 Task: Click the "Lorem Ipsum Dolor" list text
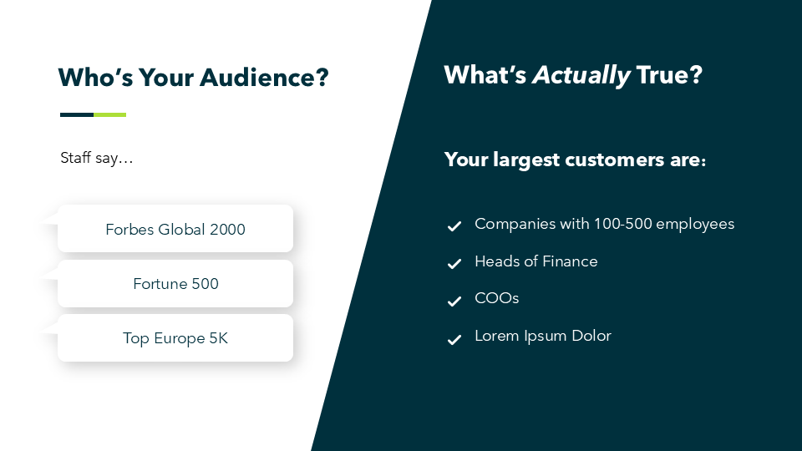543,336
